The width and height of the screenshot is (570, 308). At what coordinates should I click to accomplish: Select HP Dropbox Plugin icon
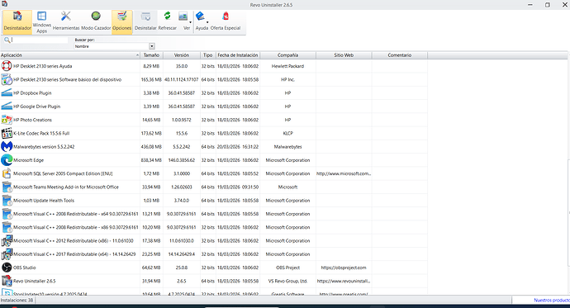tap(7, 93)
